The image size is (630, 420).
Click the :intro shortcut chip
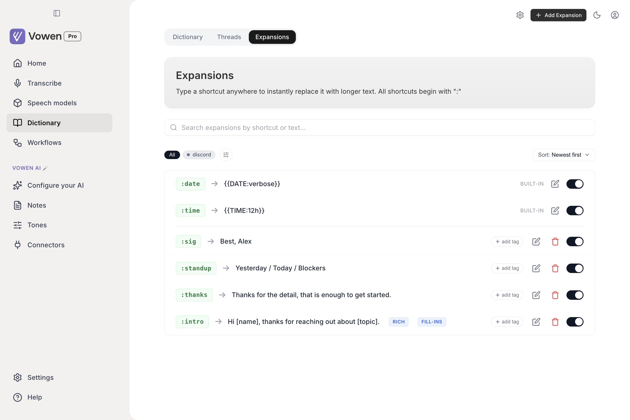192,322
